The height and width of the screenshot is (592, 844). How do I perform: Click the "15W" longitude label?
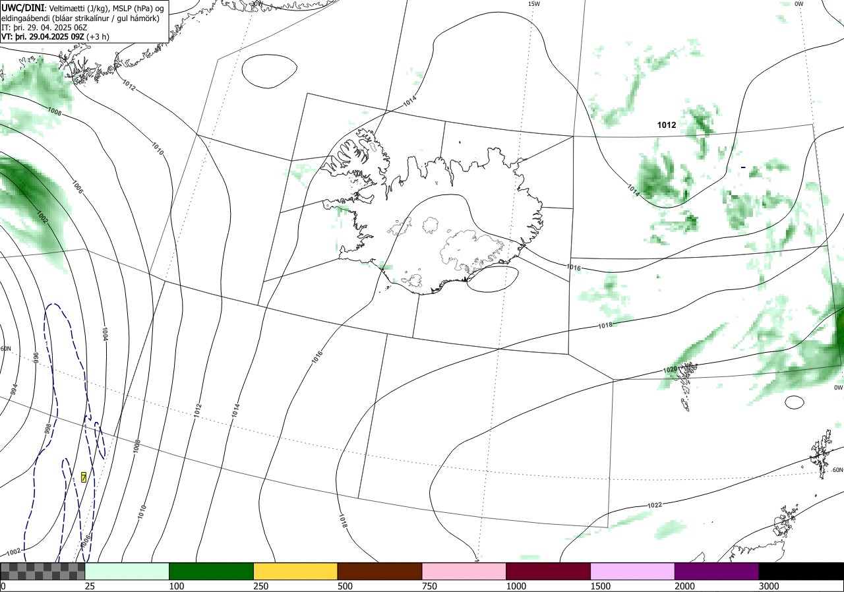(534, 4)
